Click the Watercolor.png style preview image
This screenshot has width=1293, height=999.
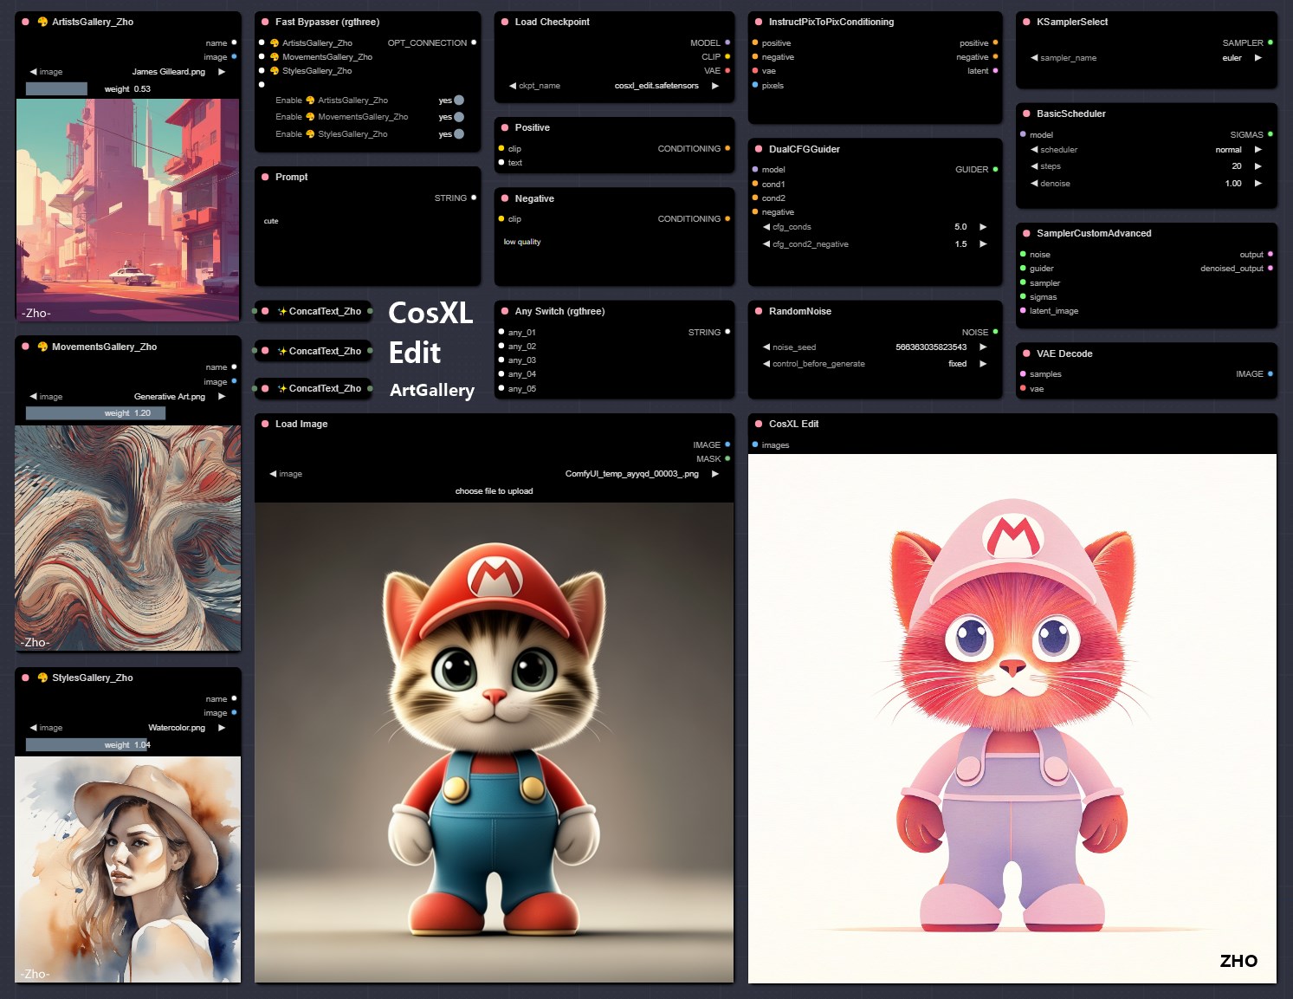[127, 869]
